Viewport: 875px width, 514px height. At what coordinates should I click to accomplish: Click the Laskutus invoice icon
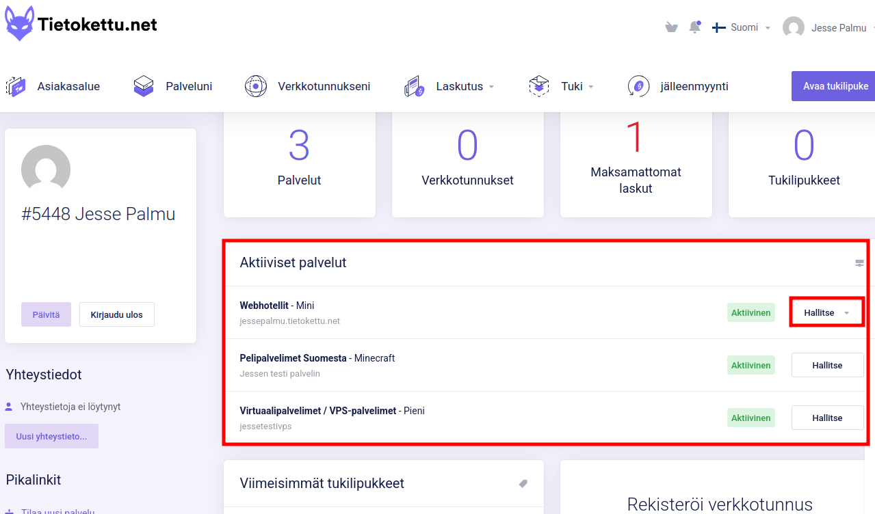tap(414, 87)
